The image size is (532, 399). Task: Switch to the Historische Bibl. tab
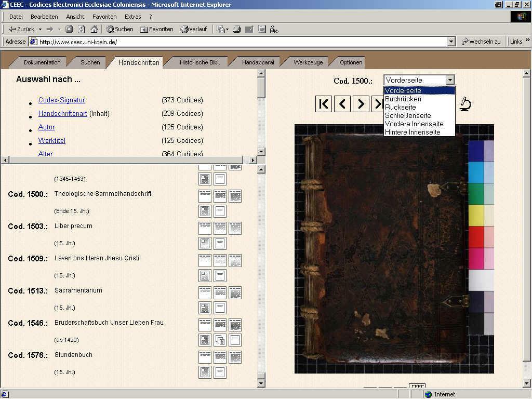tap(199, 62)
